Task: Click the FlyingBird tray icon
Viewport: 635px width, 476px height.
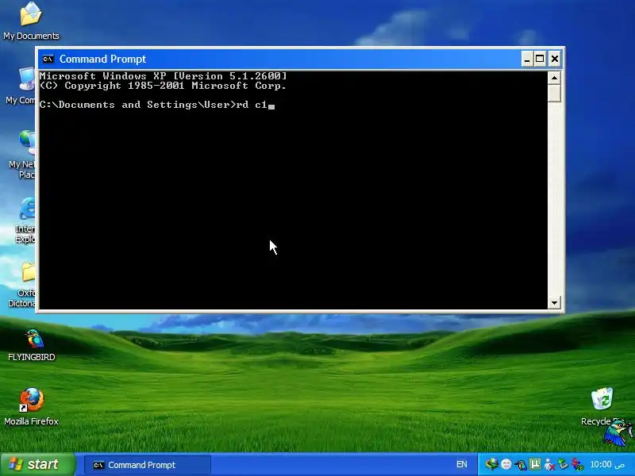Action: point(521,465)
